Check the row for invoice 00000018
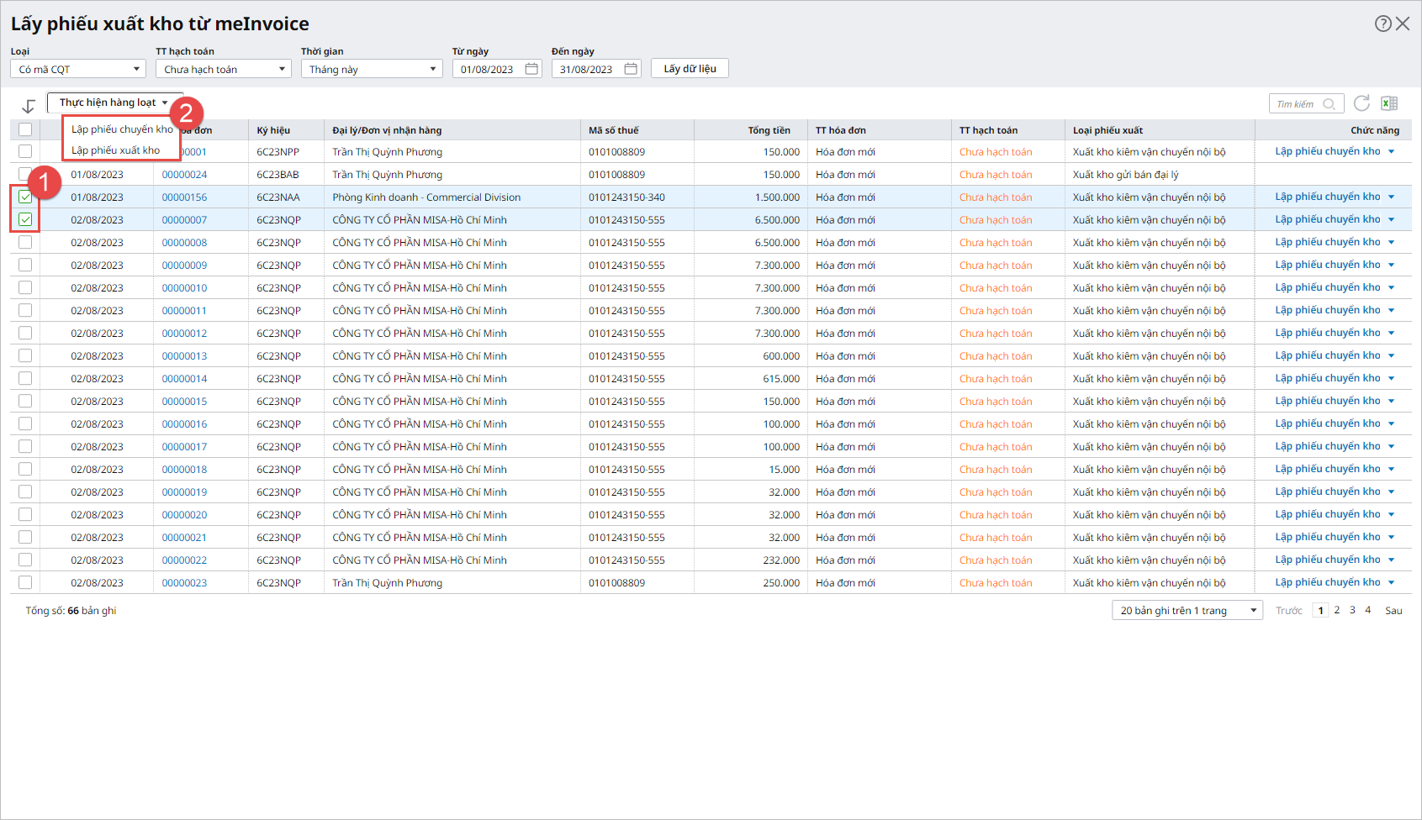 pyautogui.click(x=25, y=469)
